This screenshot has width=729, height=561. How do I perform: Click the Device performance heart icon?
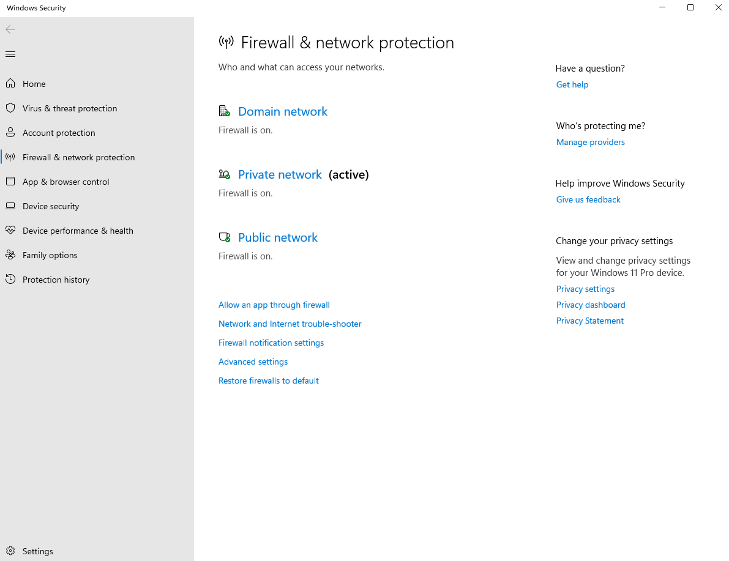(10, 230)
